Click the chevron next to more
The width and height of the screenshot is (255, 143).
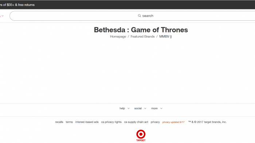(x=161, y=109)
